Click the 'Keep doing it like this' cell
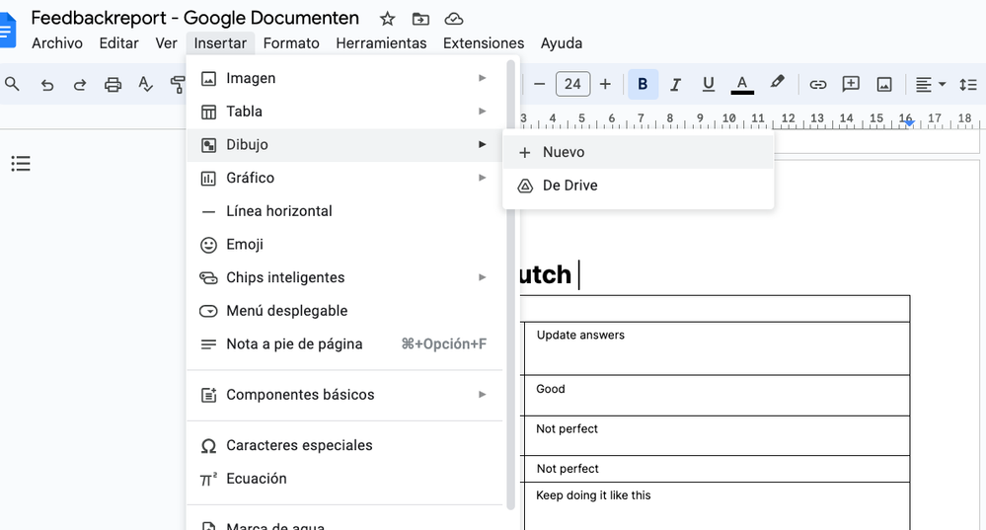The height and width of the screenshot is (530, 986). point(717,506)
